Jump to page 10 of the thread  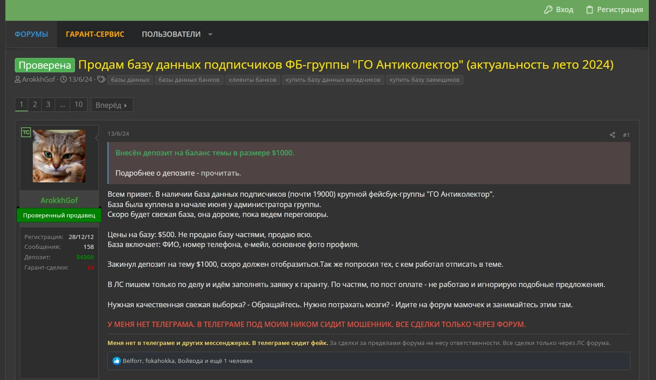[79, 105]
